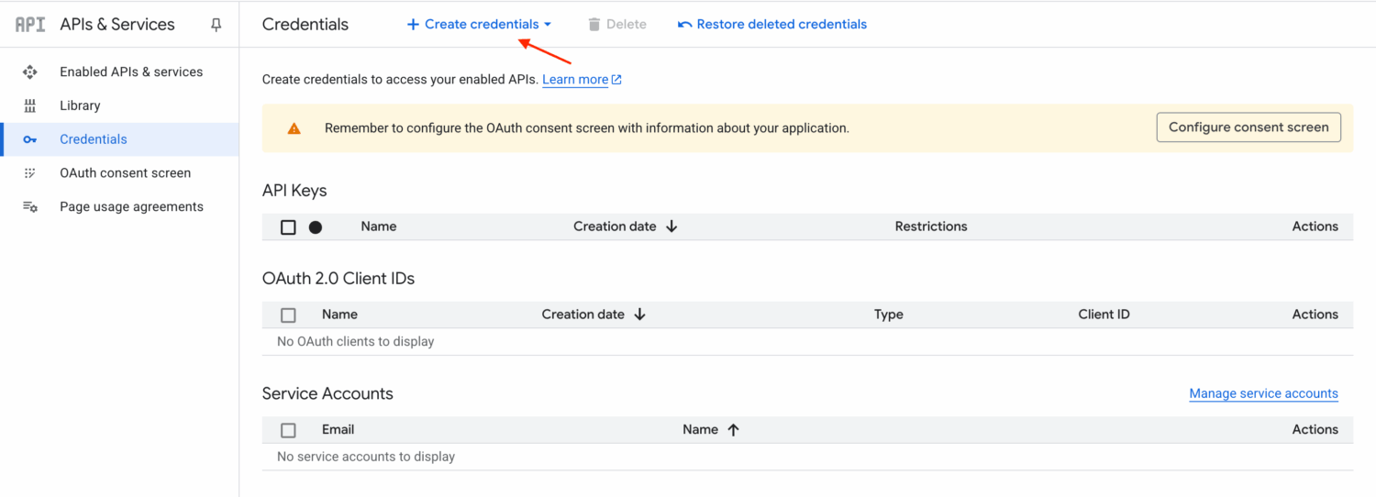
Task: Click the Service Accounts section heading
Action: tap(327, 393)
